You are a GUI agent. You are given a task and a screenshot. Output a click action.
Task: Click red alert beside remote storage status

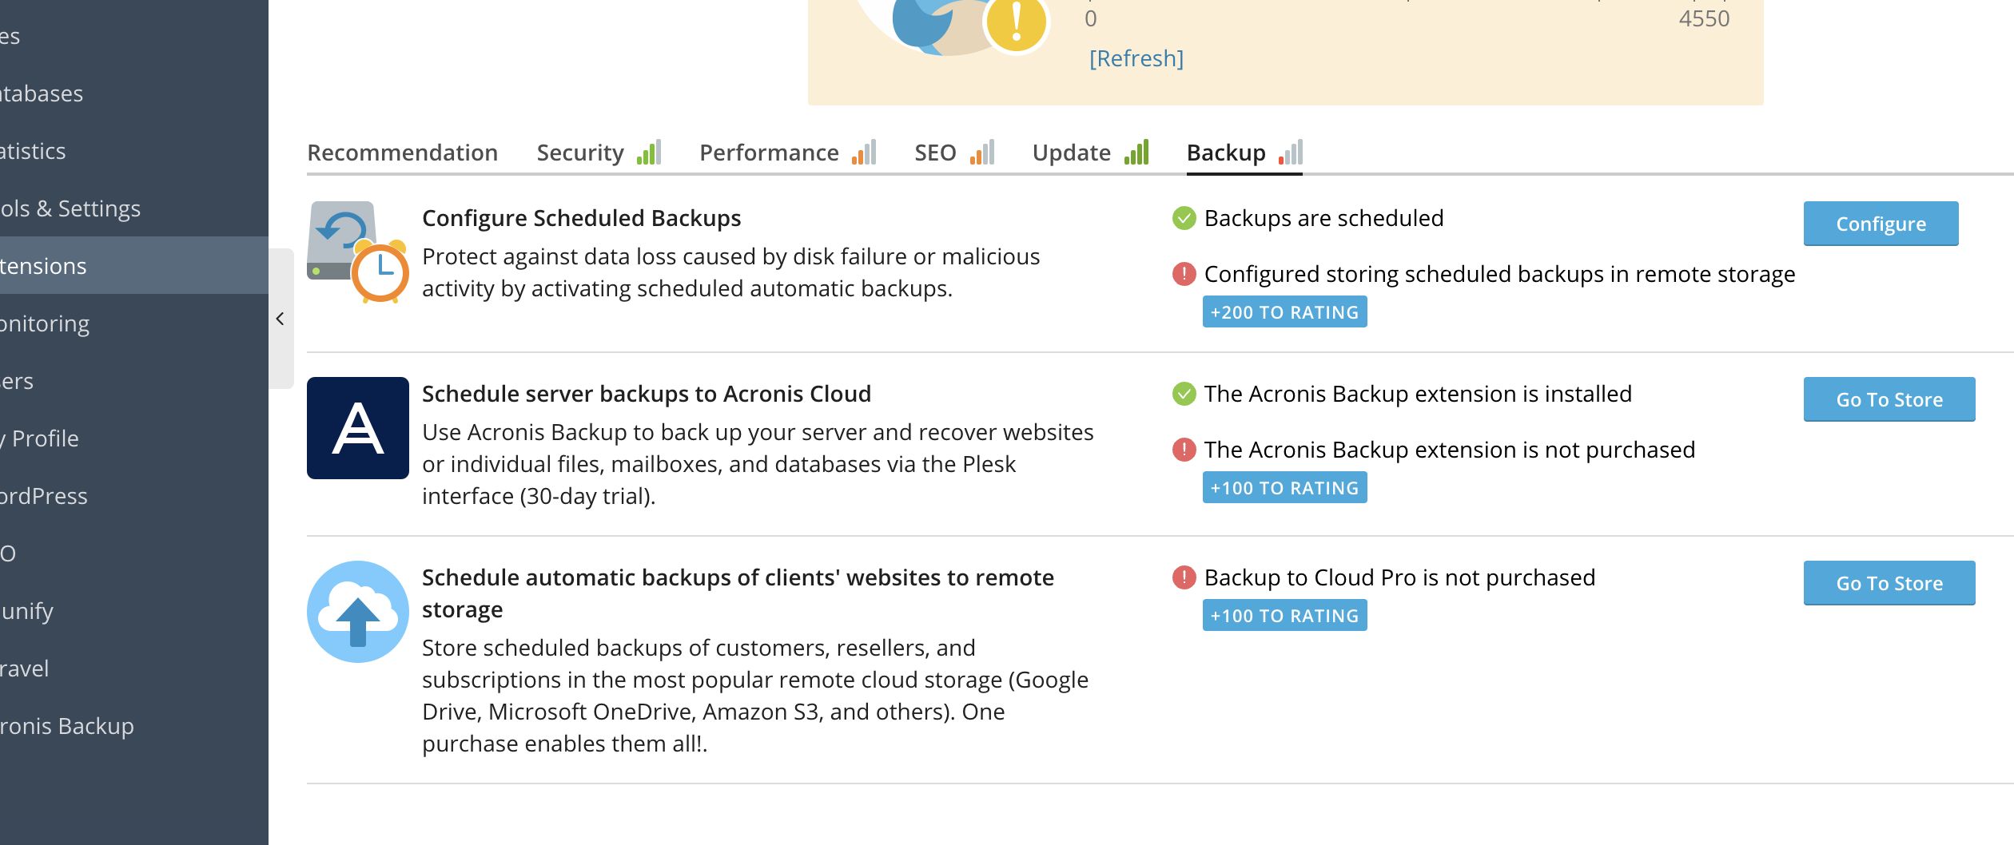click(x=1184, y=274)
